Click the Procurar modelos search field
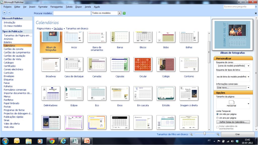The image size is (258, 145). point(72,13)
